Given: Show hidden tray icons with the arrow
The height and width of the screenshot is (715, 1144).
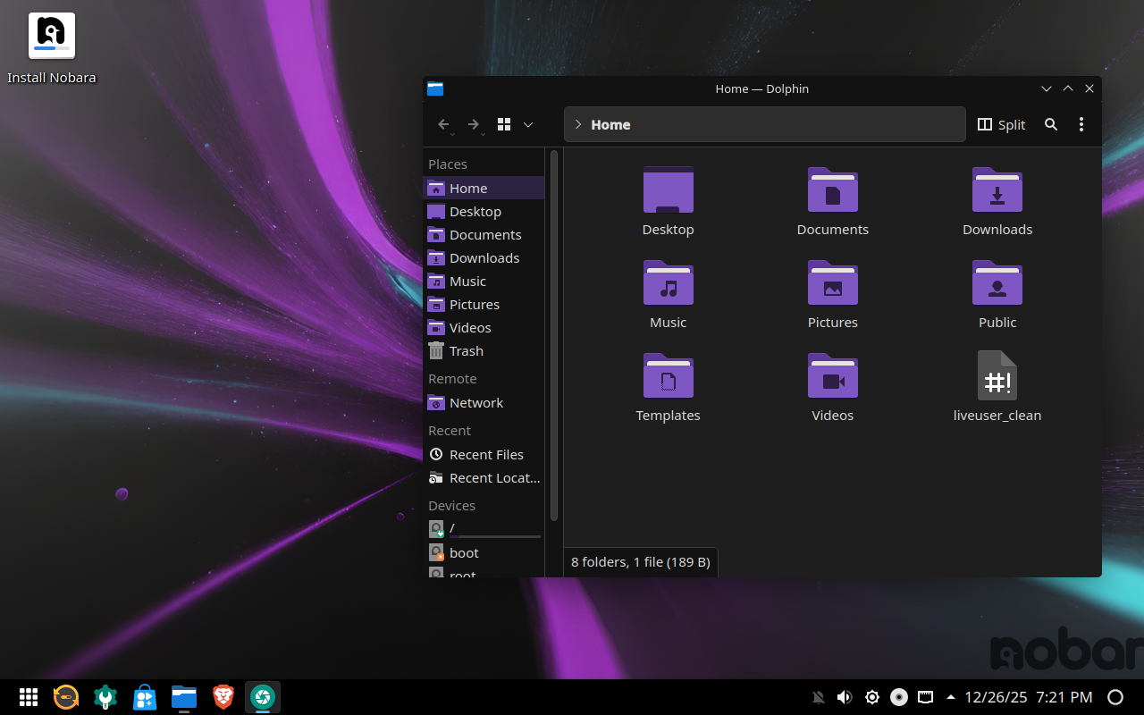Looking at the screenshot, I should click(x=949, y=697).
